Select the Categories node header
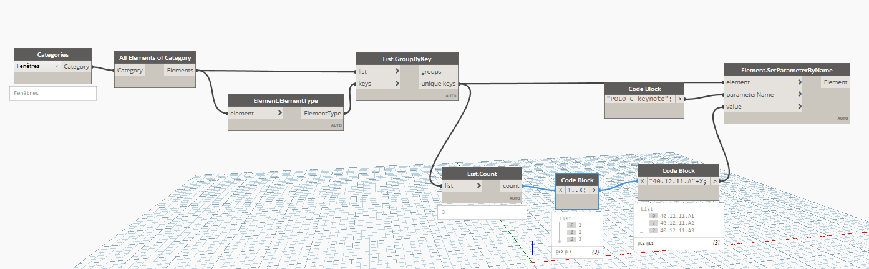This screenshot has height=269, width=869. click(x=52, y=55)
